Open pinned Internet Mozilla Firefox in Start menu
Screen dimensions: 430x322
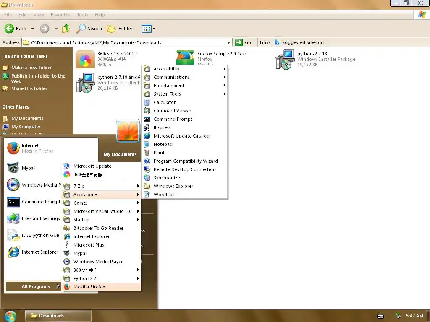[x=52, y=148]
